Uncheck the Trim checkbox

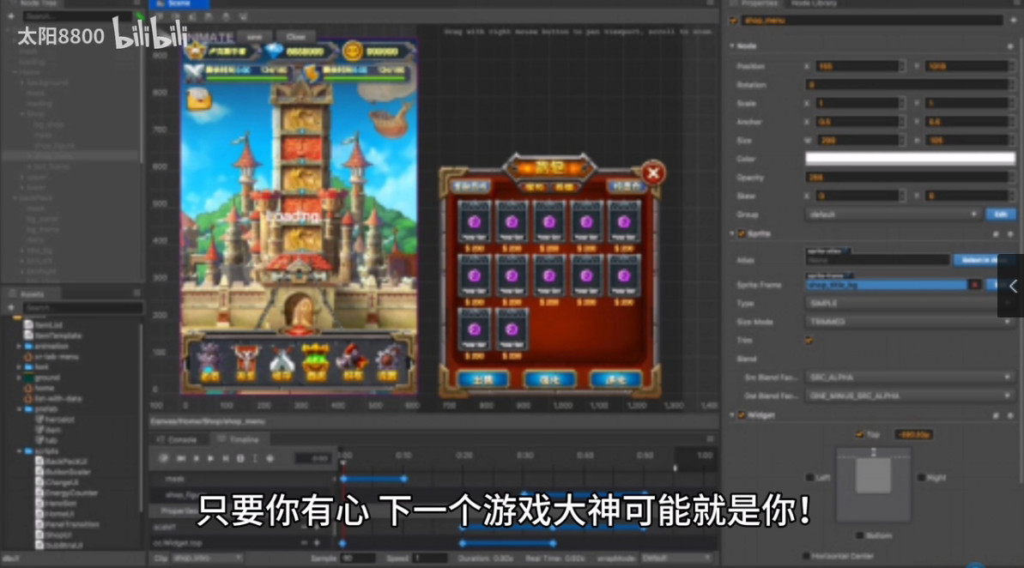click(809, 341)
